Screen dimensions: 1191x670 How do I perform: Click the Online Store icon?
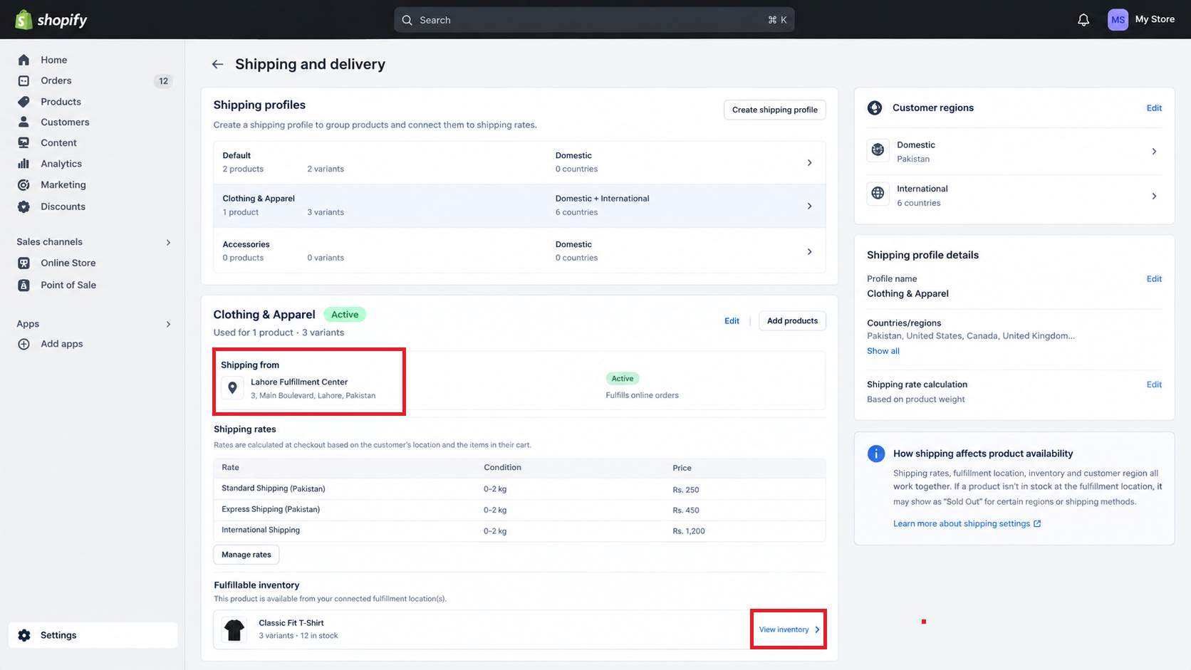[x=24, y=263]
